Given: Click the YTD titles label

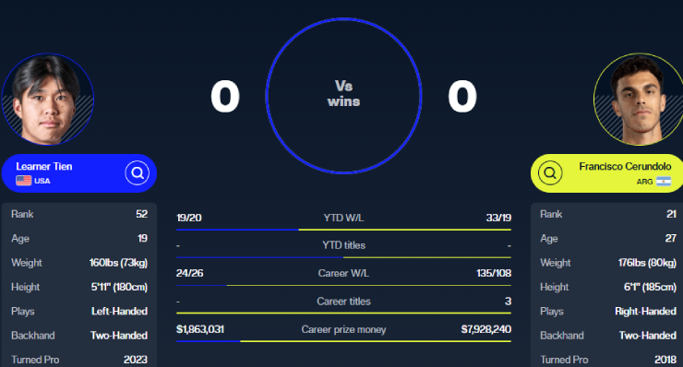Looking at the screenshot, I should 343,245.
